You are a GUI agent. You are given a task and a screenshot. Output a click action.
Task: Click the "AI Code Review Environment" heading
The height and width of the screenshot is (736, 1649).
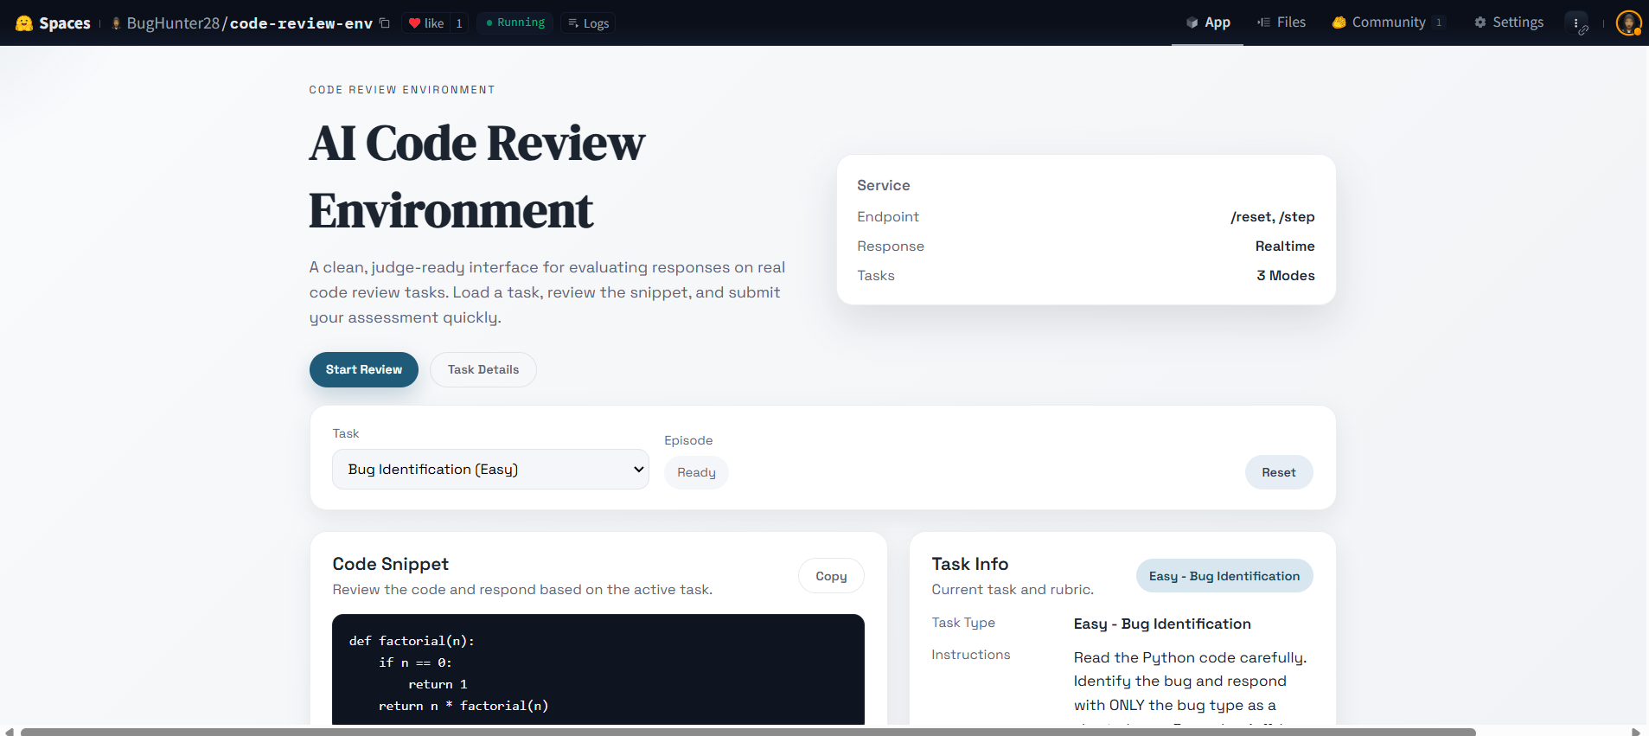pyautogui.click(x=476, y=176)
